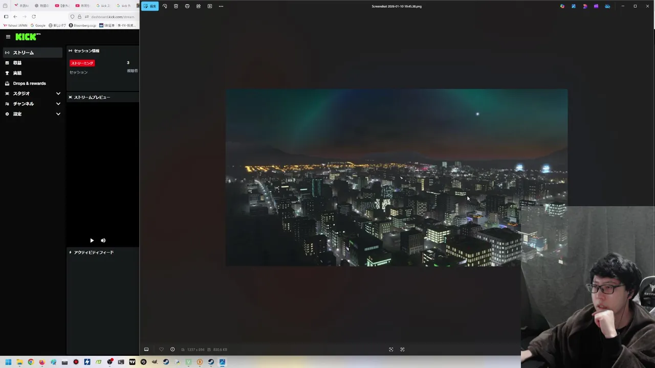The image size is (655, 368).
Task: Toggle the filmstrip at Photos bottom bar
Action: click(146, 350)
